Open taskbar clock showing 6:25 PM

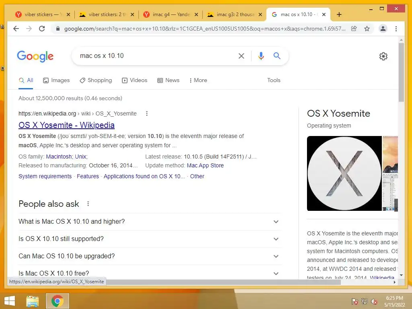coord(394,301)
